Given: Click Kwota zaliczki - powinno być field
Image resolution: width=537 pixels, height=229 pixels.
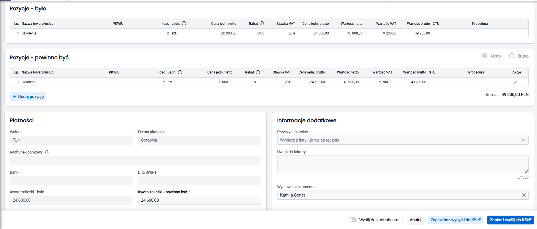Looking at the screenshot, I should (x=200, y=200).
